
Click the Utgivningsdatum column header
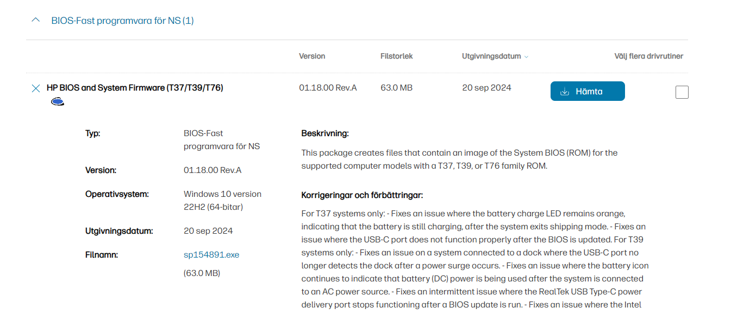coord(491,56)
